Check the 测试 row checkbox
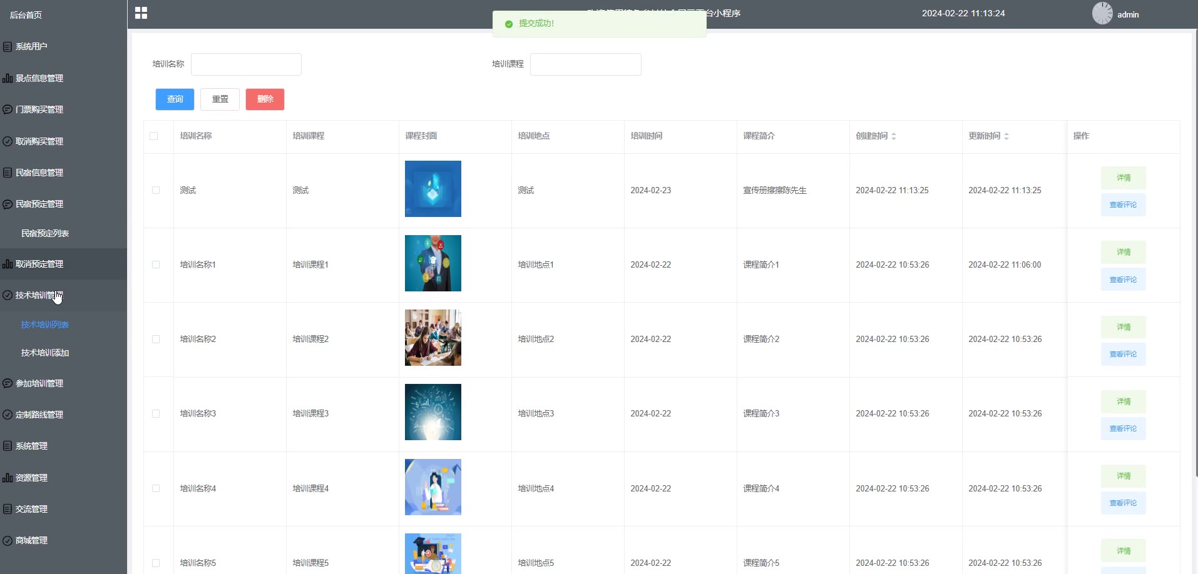The width and height of the screenshot is (1198, 574). 156,190
